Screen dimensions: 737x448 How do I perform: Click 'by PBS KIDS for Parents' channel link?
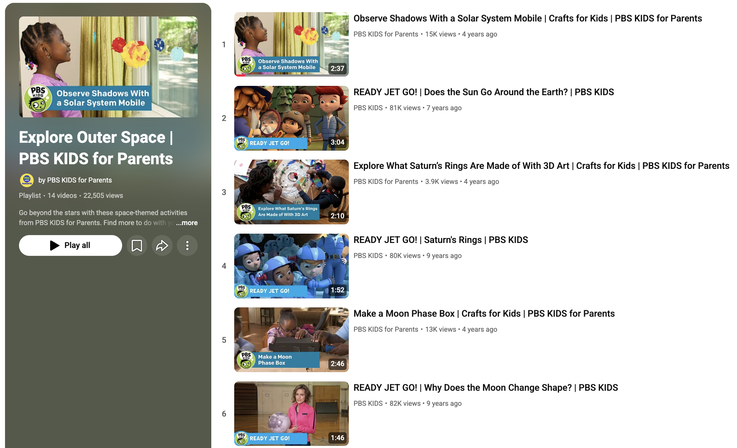(x=75, y=180)
